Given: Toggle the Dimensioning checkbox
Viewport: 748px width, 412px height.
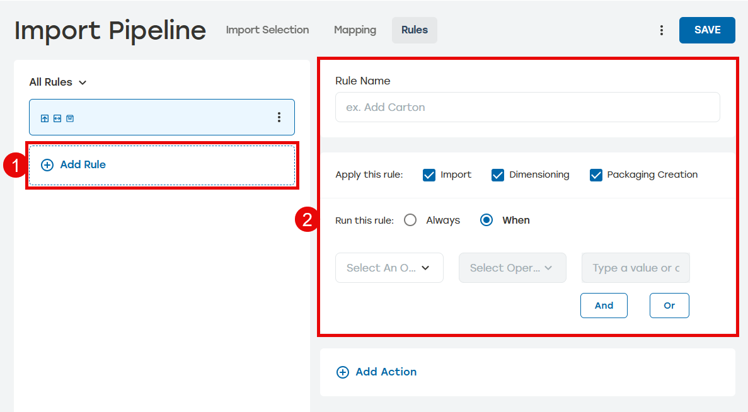Looking at the screenshot, I should 498,175.
